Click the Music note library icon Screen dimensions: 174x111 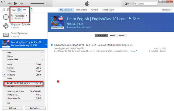[x=3, y=10]
